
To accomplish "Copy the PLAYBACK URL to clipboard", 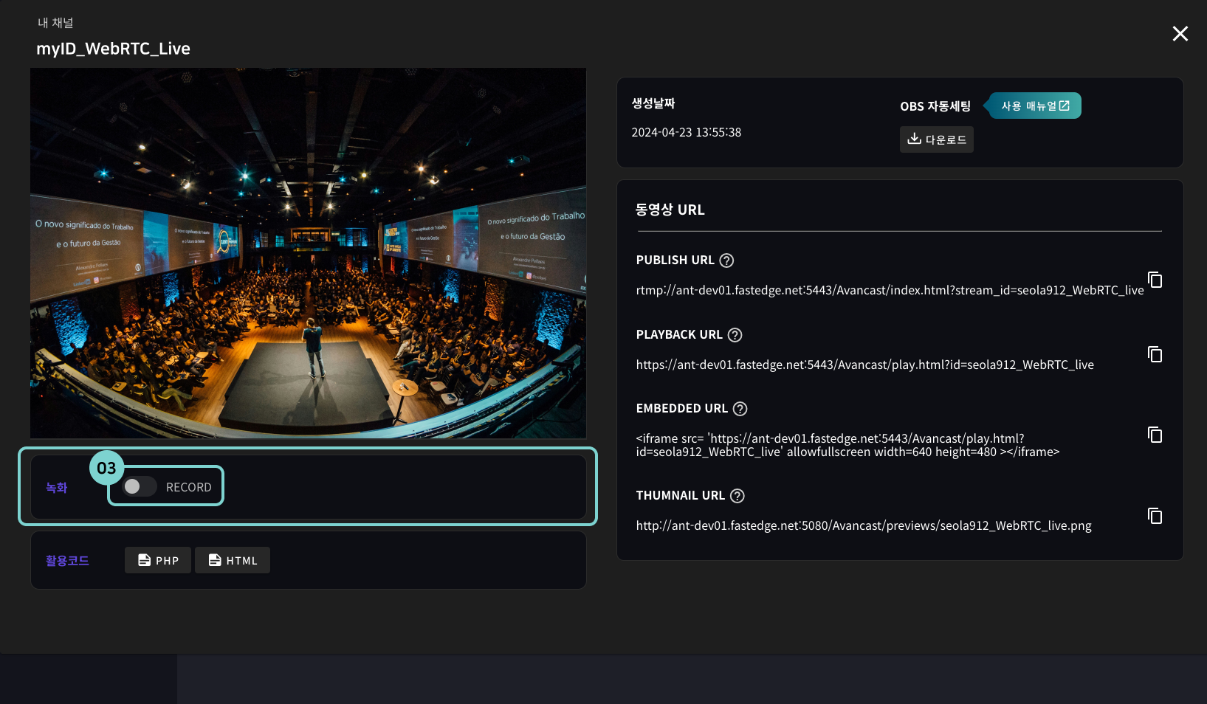I will [x=1155, y=354].
